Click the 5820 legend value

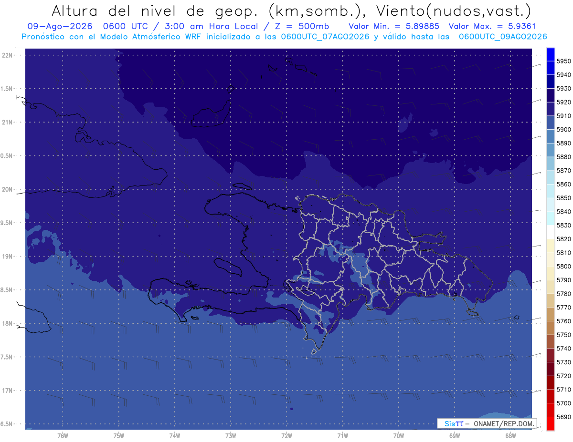tap(563, 239)
